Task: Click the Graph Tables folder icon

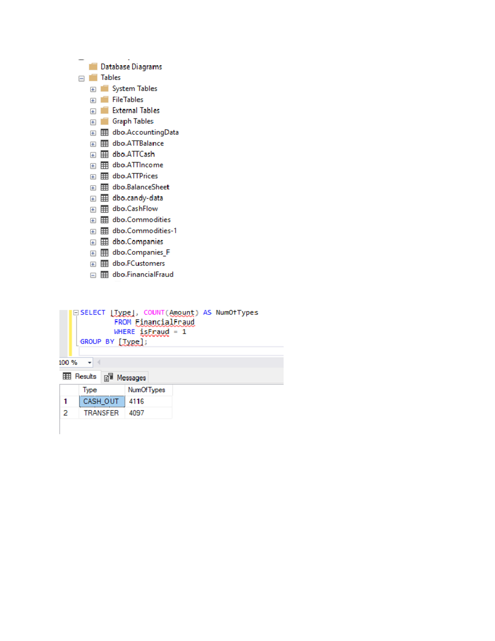Action: [105, 121]
